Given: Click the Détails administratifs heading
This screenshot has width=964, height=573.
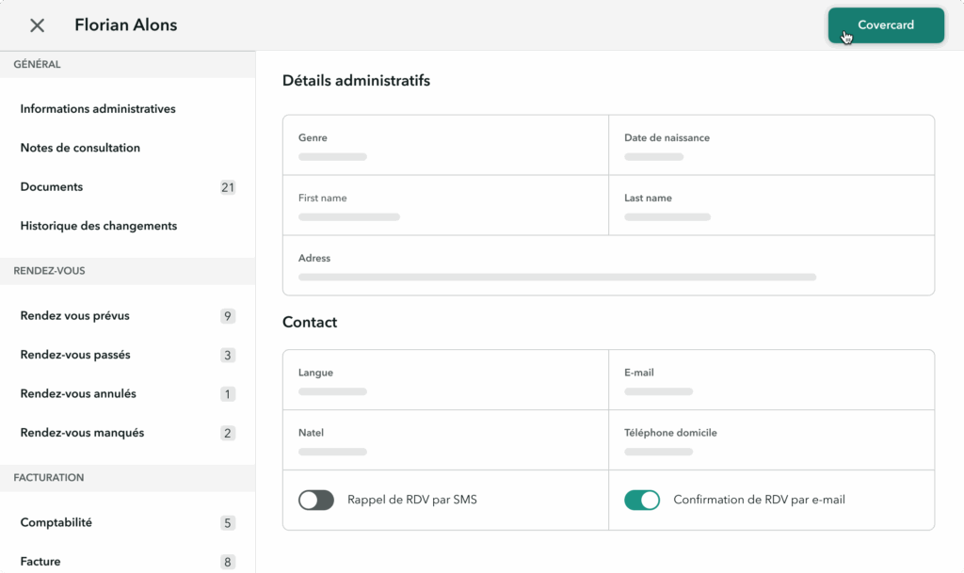Looking at the screenshot, I should [356, 81].
